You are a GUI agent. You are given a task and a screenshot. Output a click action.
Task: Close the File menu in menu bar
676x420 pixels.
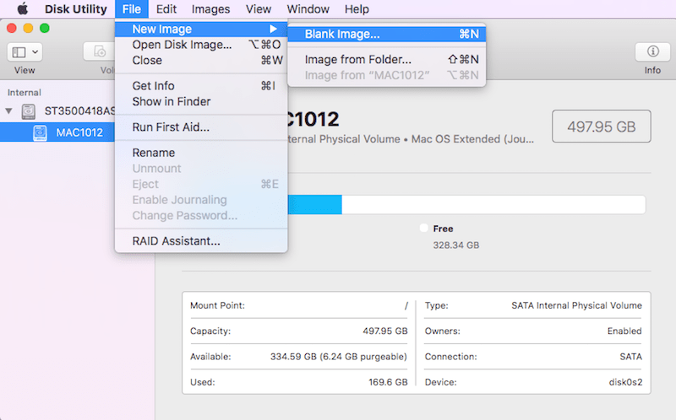coord(132,9)
